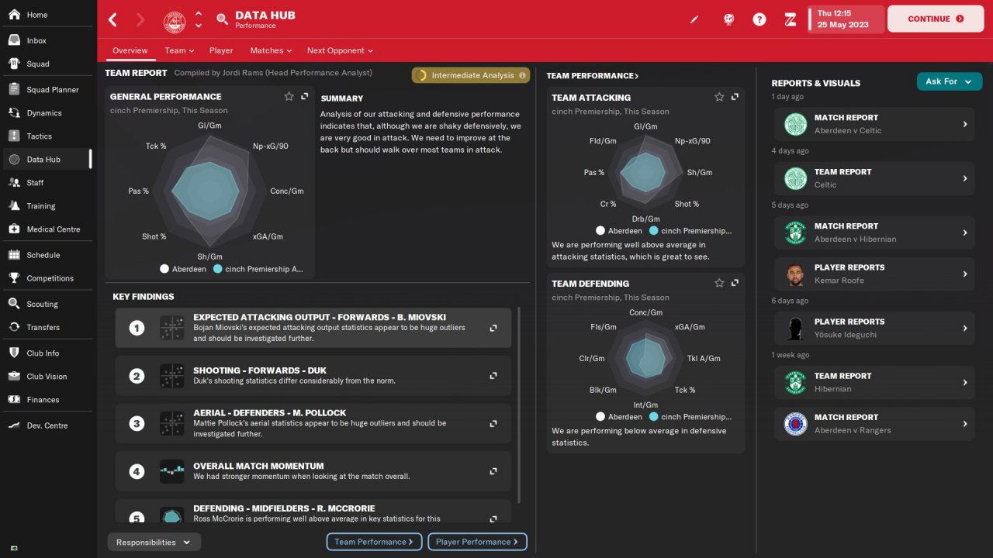The width and height of the screenshot is (993, 558).
Task: Expand the Team Performance header chevron
Action: [x=637, y=76]
